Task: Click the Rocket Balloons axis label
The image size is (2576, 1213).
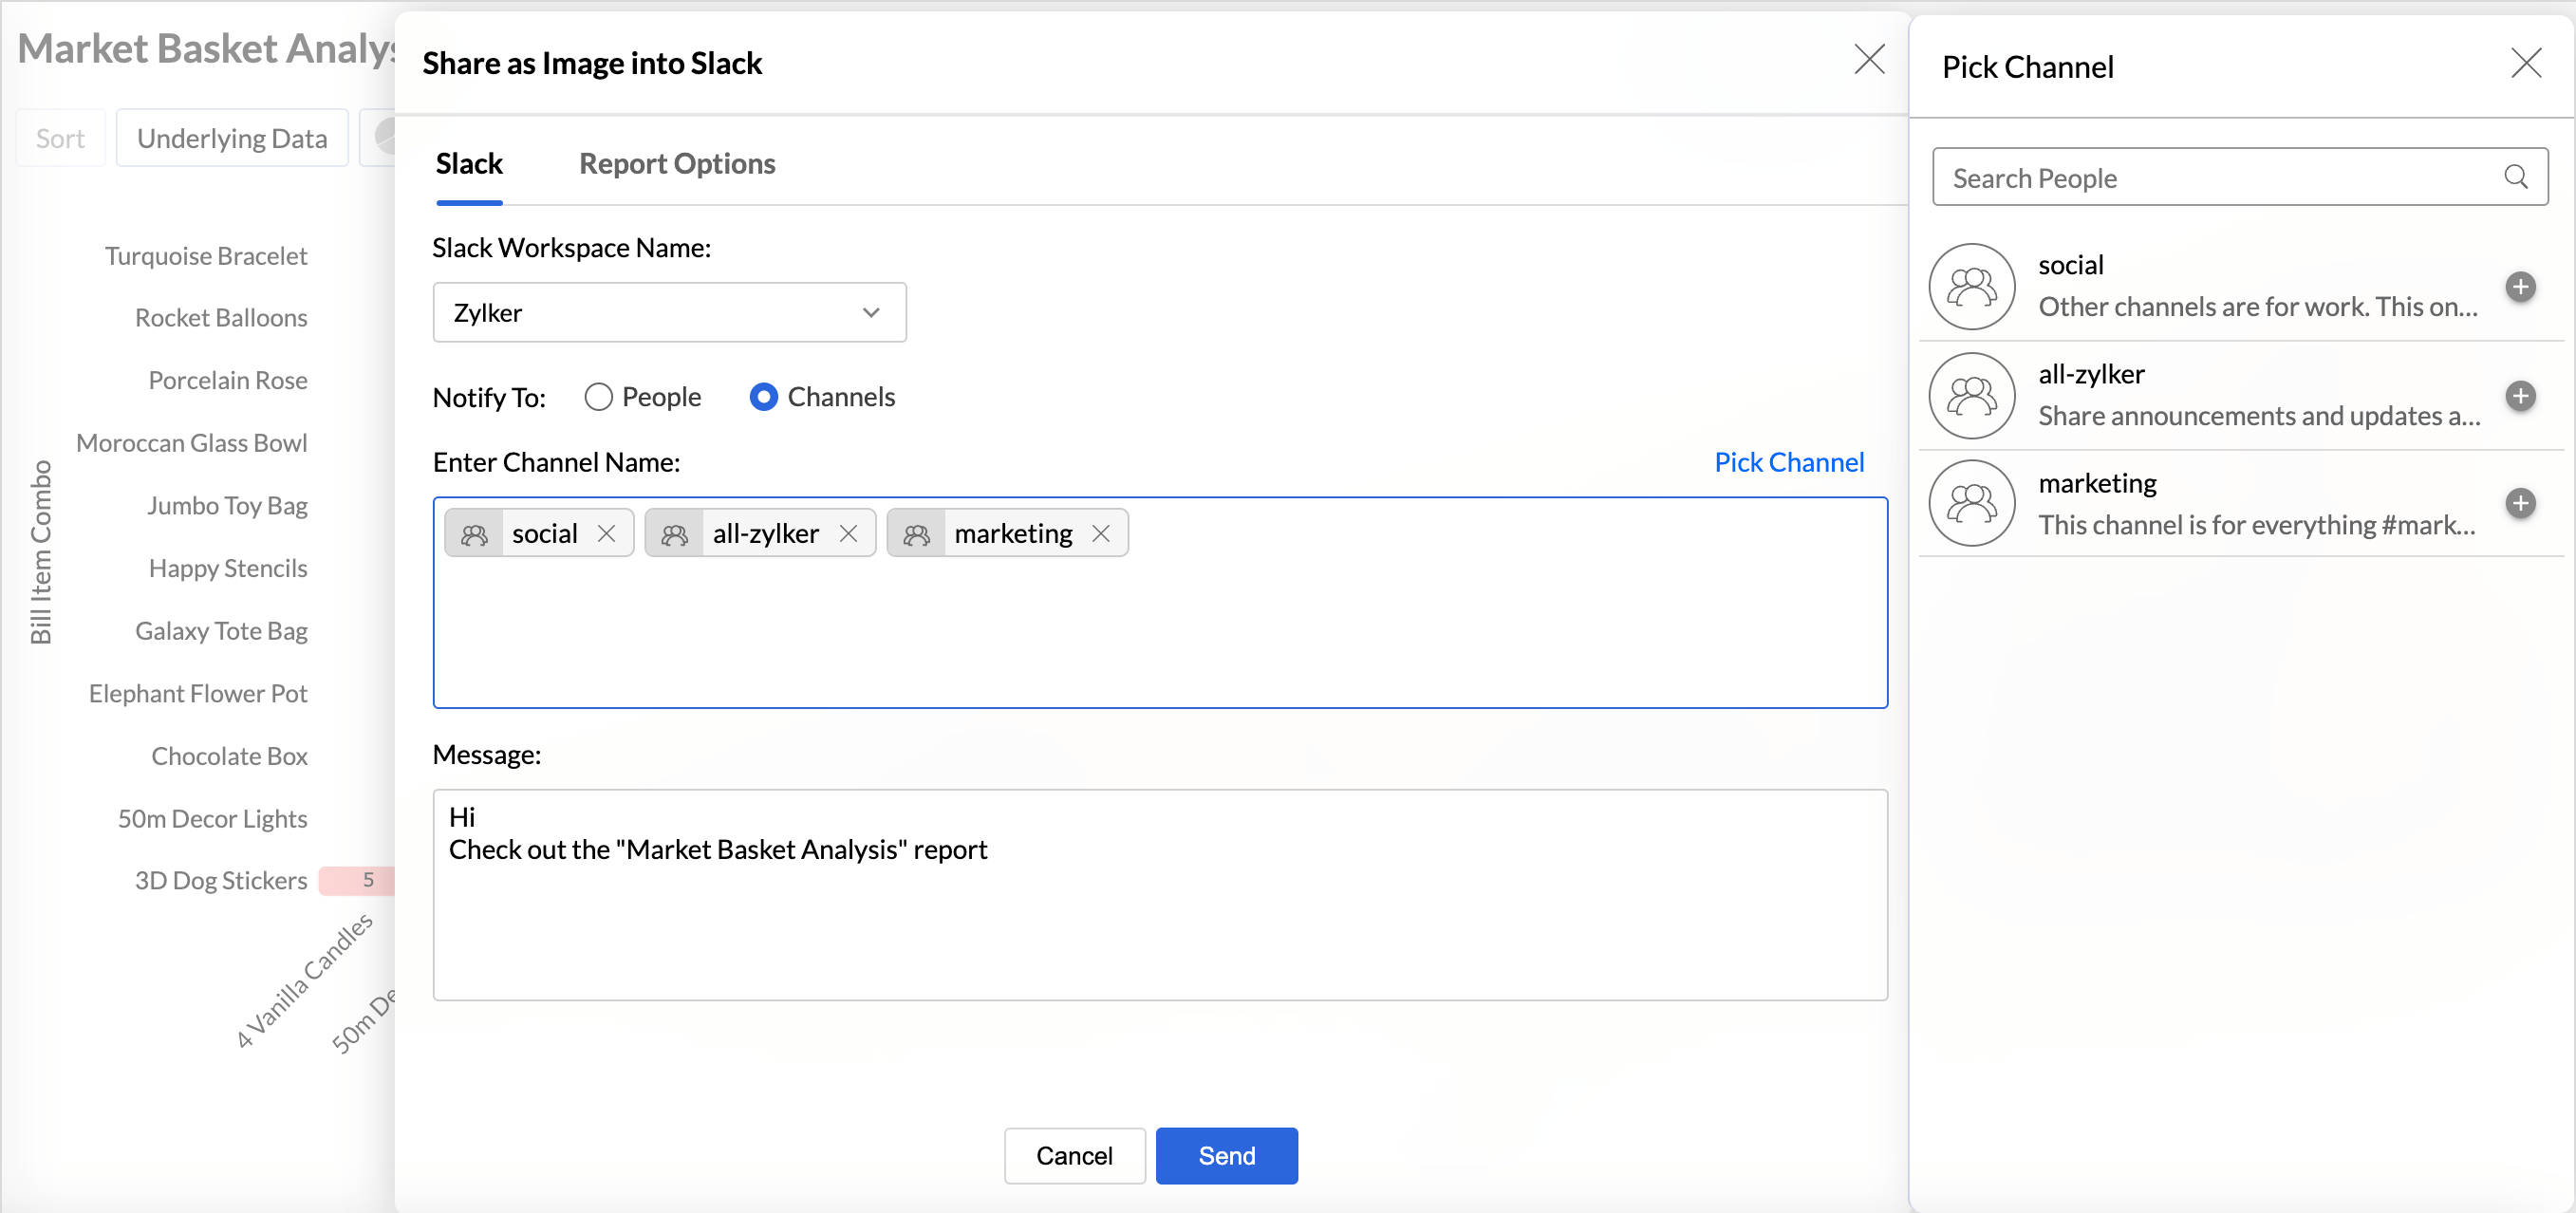Action: coord(221,318)
